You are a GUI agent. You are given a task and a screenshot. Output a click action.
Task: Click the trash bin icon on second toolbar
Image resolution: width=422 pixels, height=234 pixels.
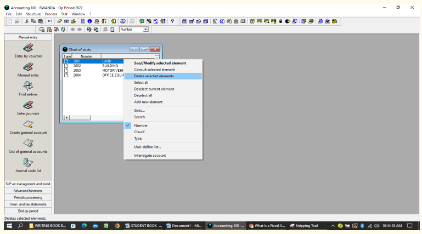[x=63, y=29]
